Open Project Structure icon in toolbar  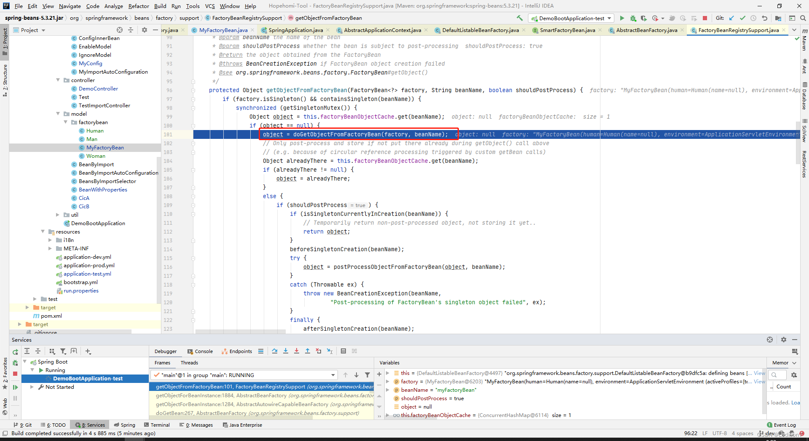pyautogui.click(x=778, y=18)
